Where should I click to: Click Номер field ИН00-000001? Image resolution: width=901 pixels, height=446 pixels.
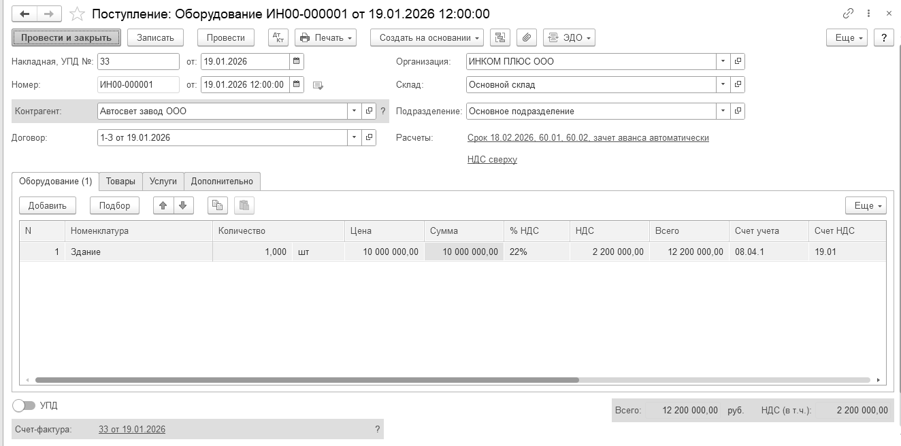coord(138,85)
